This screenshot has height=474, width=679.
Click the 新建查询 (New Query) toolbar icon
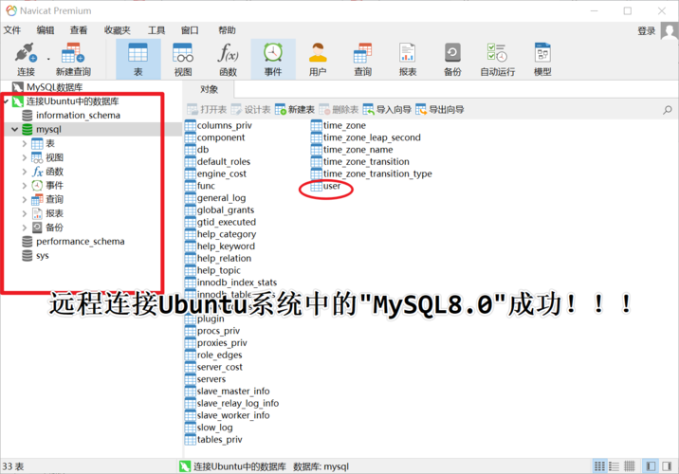pyautogui.click(x=73, y=60)
